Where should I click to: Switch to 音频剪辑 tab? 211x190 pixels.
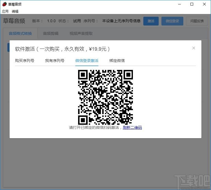pyautogui.click(x=51, y=33)
